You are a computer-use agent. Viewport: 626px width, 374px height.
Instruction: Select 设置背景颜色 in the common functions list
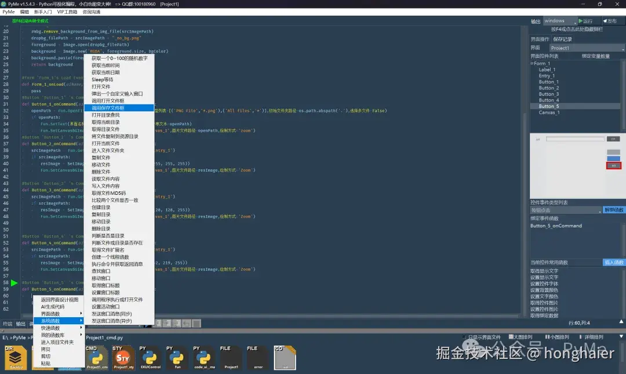pos(544,290)
